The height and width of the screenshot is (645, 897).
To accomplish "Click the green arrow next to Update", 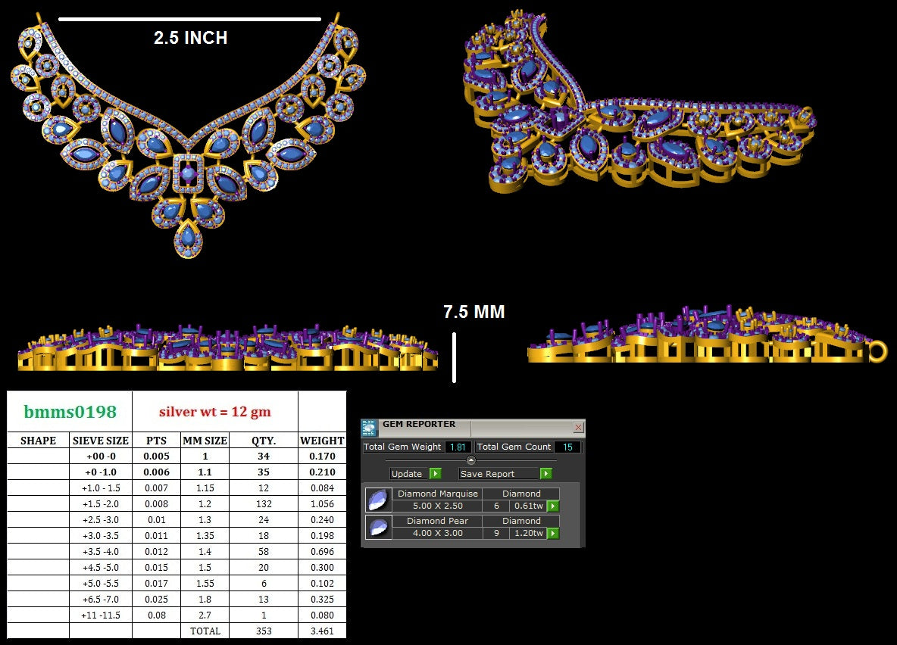I will point(436,474).
